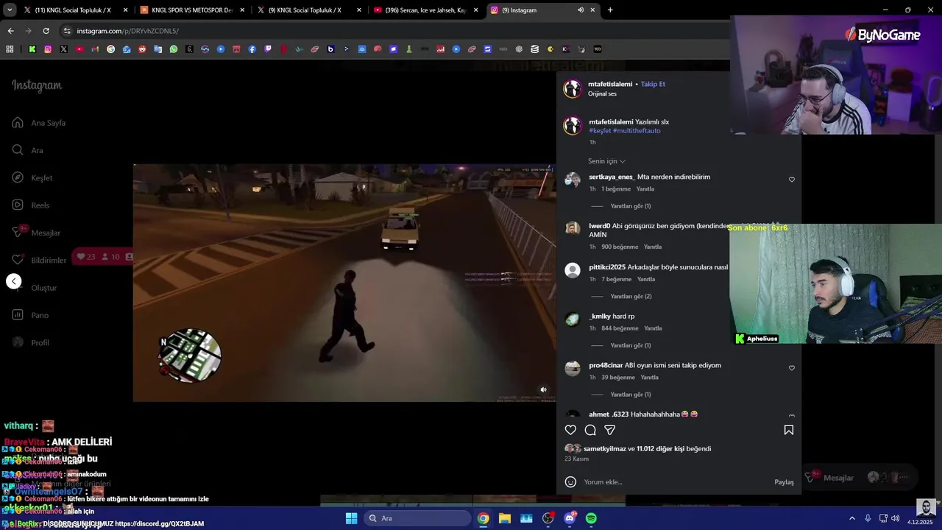Open the Chrome apps grid icon
This screenshot has height=530, width=942.
10,49
